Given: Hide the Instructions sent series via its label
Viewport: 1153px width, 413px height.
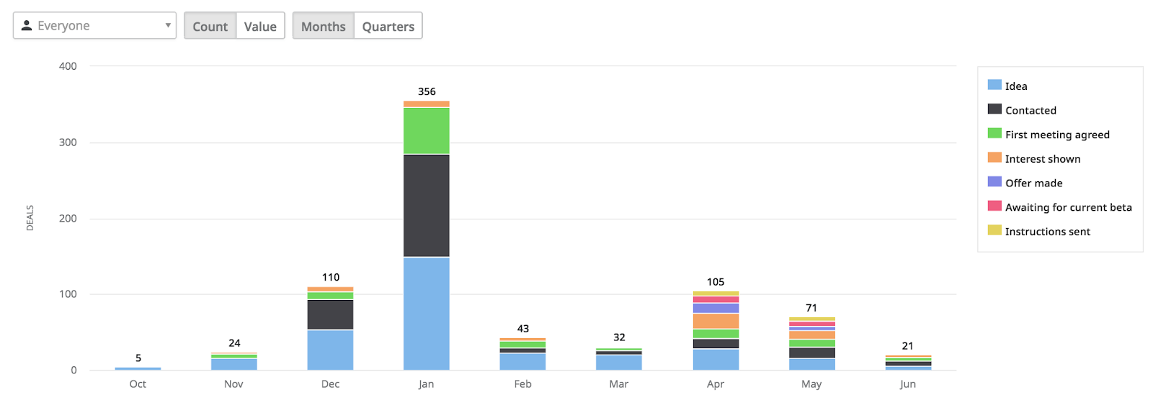Looking at the screenshot, I should pyautogui.click(x=1047, y=232).
